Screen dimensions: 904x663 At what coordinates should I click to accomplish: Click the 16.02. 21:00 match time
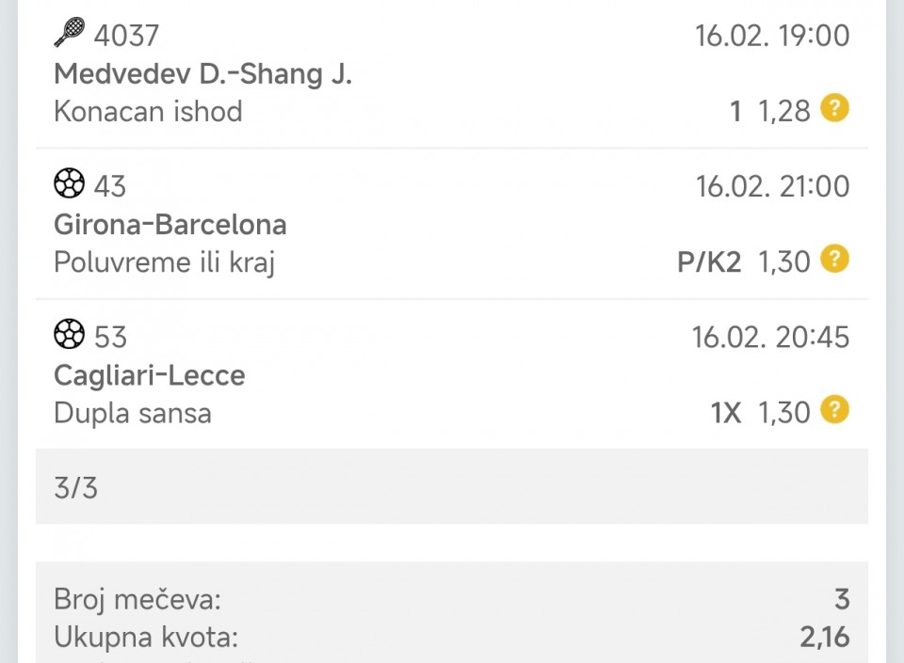[x=772, y=186]
